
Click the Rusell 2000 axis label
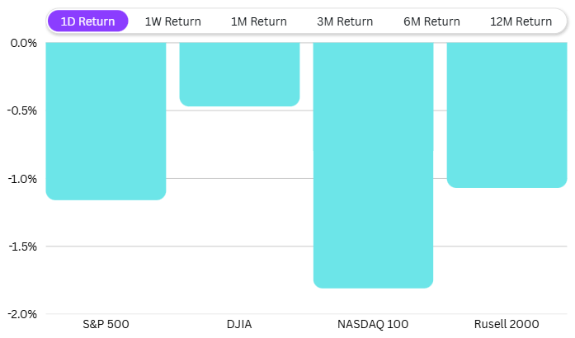(507, 324)
